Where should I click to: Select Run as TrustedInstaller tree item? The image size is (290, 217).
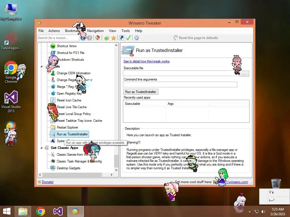pos(69,134)
